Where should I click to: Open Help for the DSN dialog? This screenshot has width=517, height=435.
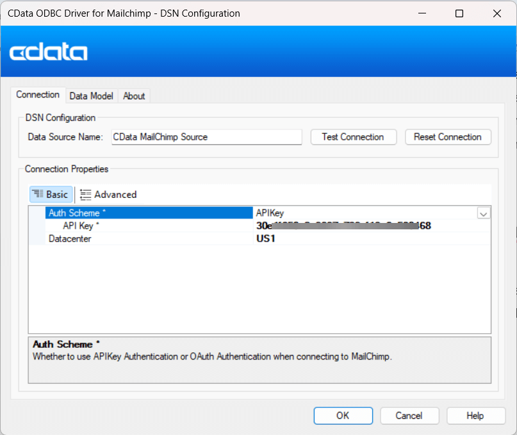click(475, 416)
